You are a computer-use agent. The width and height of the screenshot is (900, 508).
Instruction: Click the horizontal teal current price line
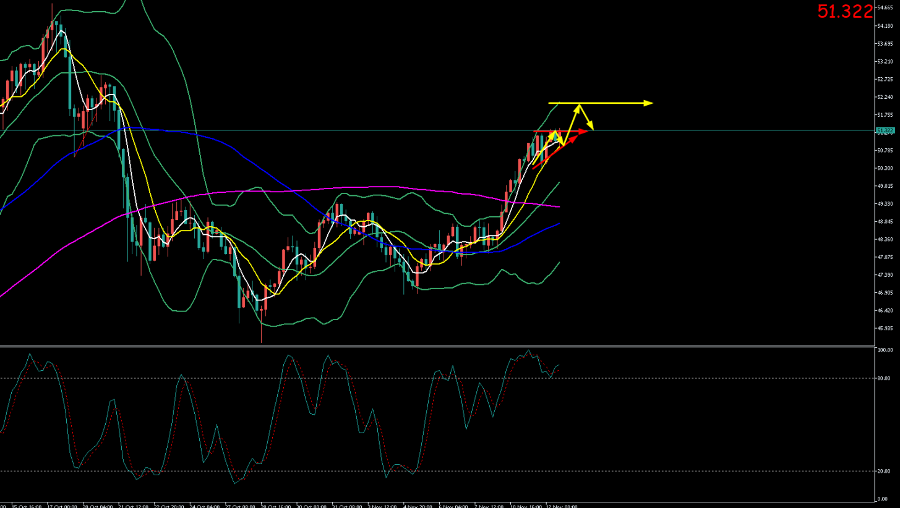pos(371,130)
